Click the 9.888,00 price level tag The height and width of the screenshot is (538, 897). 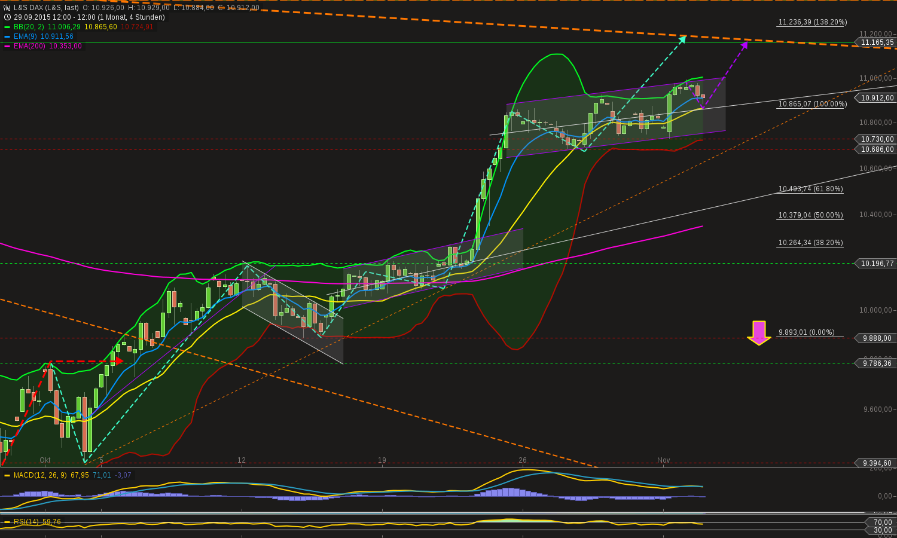click(x=875, y=338)
